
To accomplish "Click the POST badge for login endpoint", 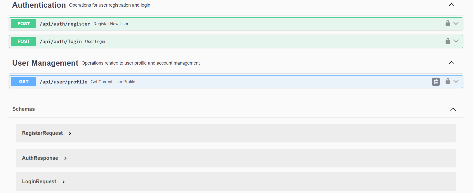I will click(x=24, y=41).
